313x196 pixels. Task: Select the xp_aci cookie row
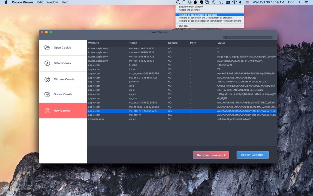coord(182,119)
